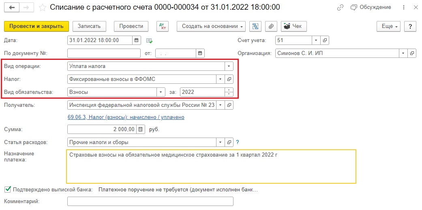This screenshot has width=422, height=210.
Task: Click the Налог field Фиксированные взносы в ФФОМС
Action: point(142,79)
